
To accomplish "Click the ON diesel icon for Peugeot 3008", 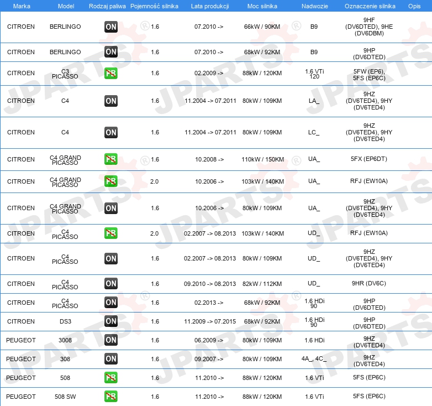I will tap(111, 340).
